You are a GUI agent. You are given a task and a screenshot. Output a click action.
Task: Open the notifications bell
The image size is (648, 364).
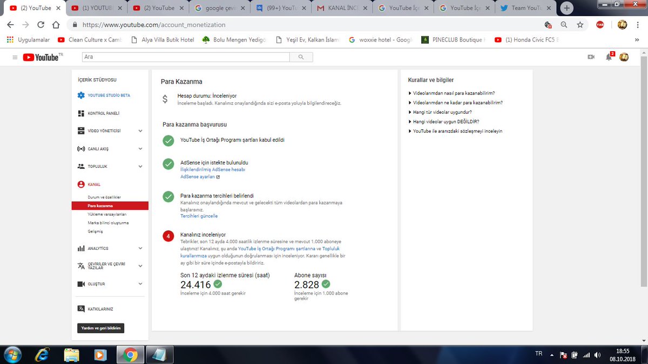(x=609, y=57)
